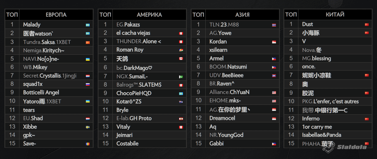Click the flag next to Tundra.Saksa.1XBET
Viewport: 377px width, 159px height.
pos(88,42)
